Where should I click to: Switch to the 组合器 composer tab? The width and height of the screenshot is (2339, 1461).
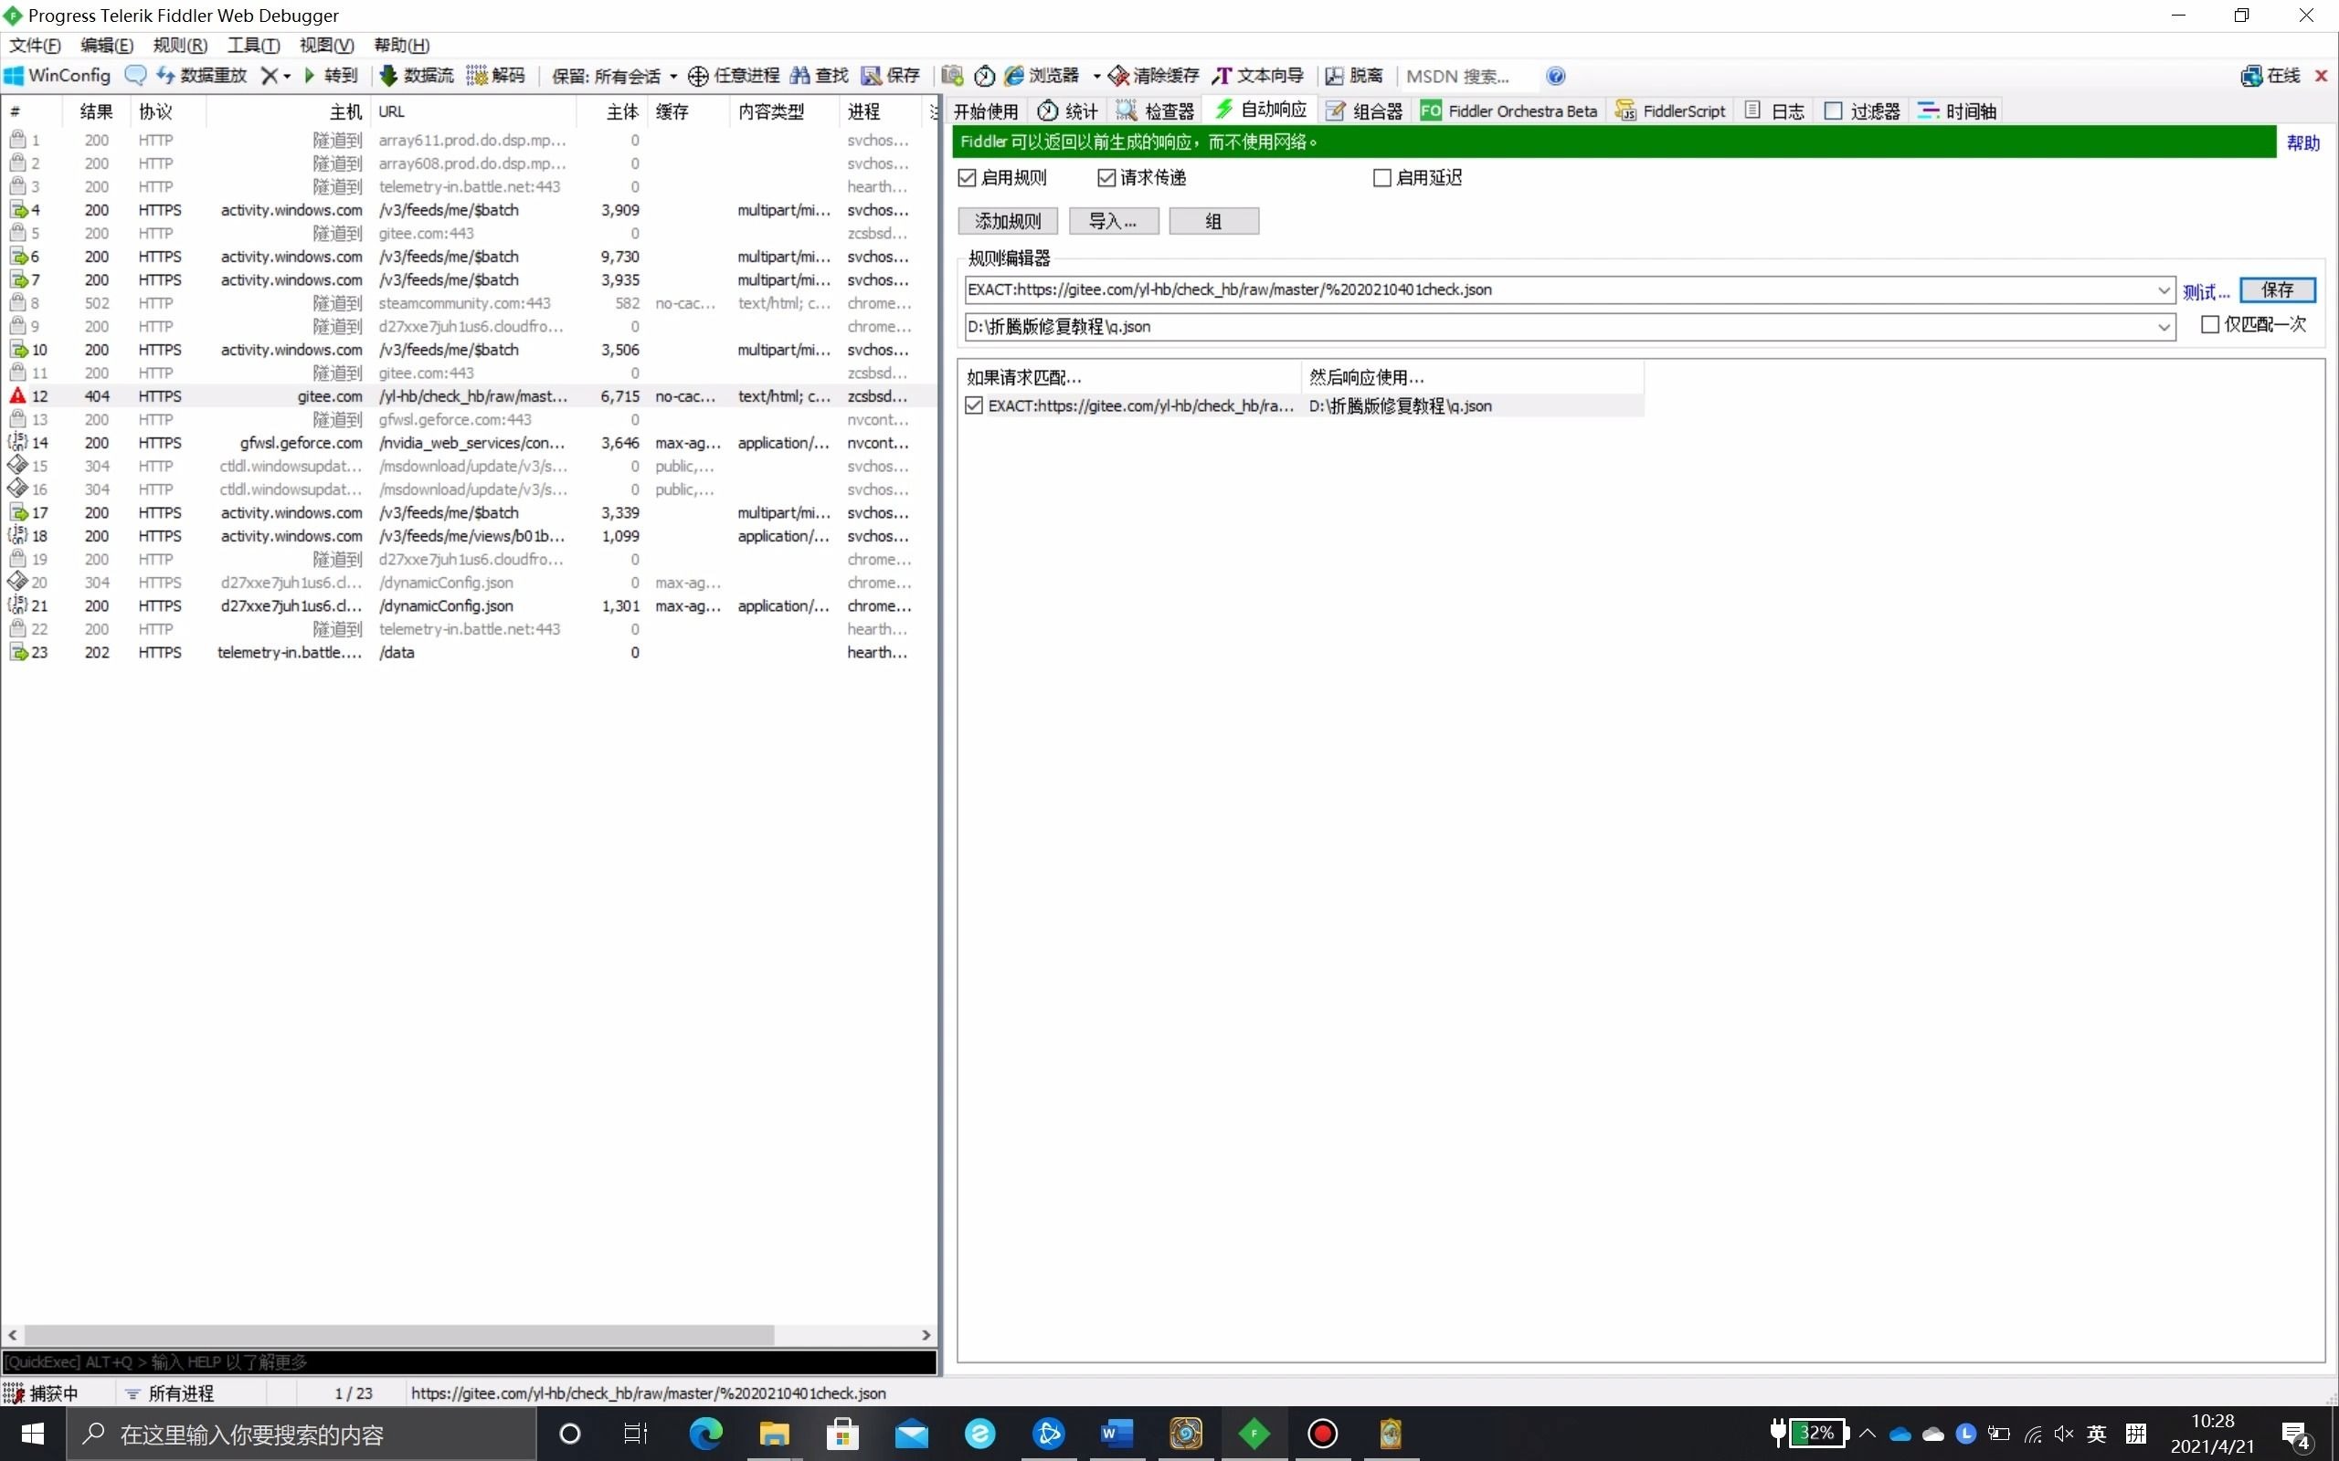[1364, 111]
